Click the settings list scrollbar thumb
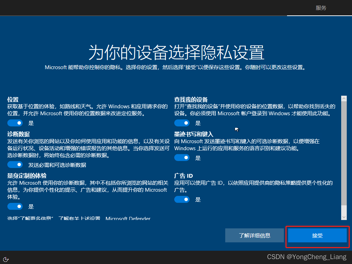Viewport: 352px width, 264px height. click(344, 153)
